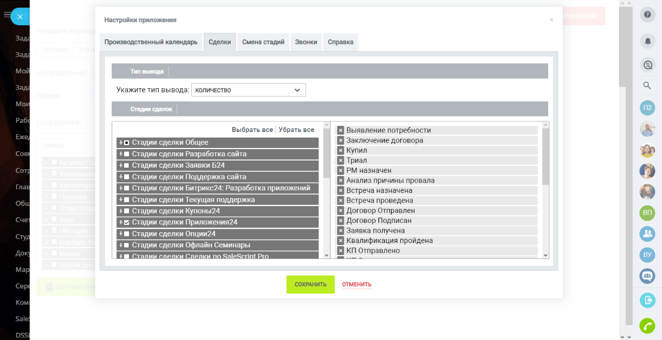Open notifications bell icon
This screenshot has height=340, width=662.
click(648, 40)
